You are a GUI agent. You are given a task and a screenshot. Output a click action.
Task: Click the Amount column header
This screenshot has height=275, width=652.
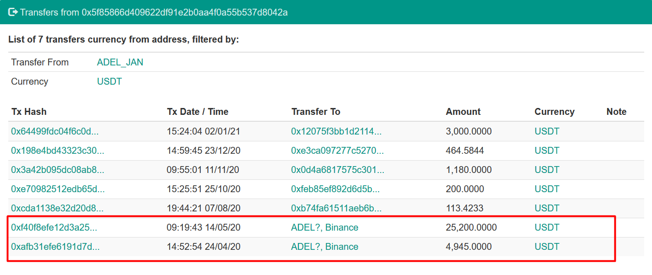(x=463, y=112)
